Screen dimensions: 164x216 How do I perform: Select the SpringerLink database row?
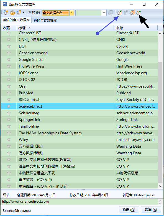80,120
